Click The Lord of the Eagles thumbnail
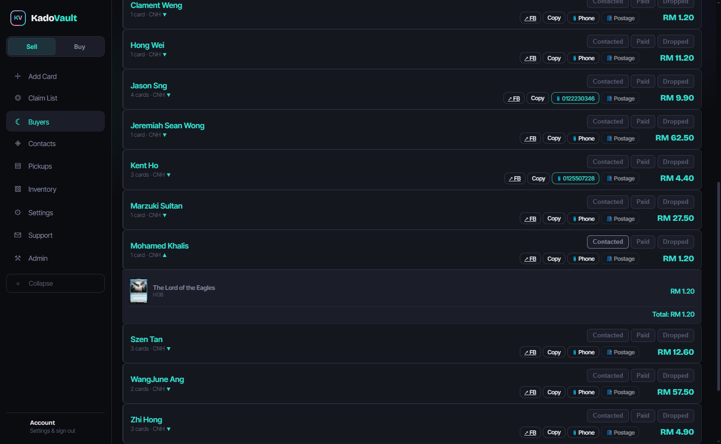721x444 pixels. point(139,291)
